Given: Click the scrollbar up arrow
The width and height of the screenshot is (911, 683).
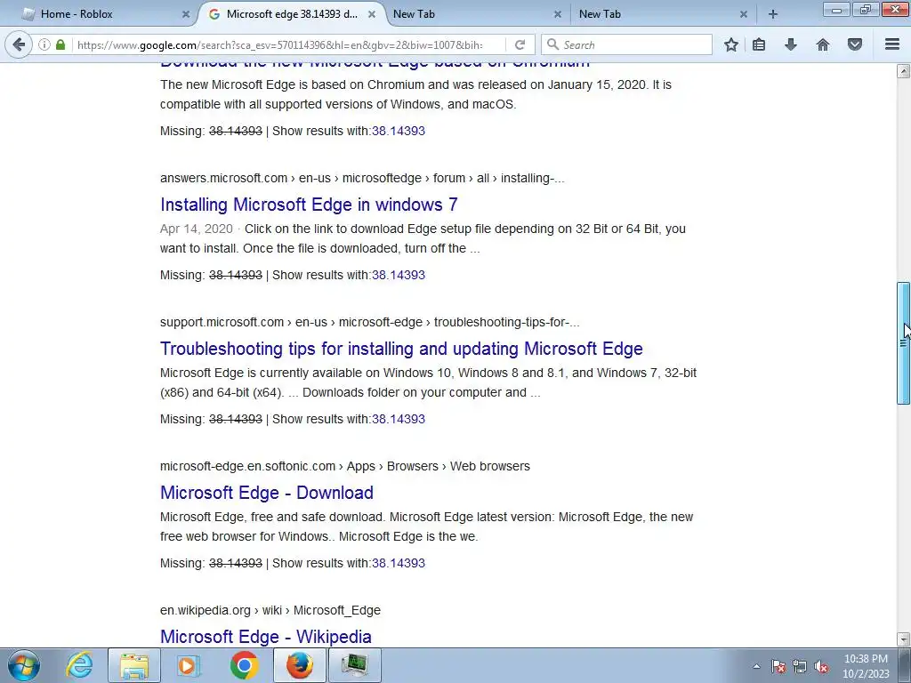Looking at the screenshot, I should (903, 71).
